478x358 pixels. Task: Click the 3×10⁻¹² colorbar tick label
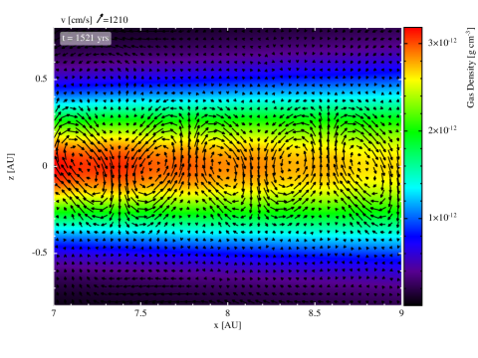[442, 42]
